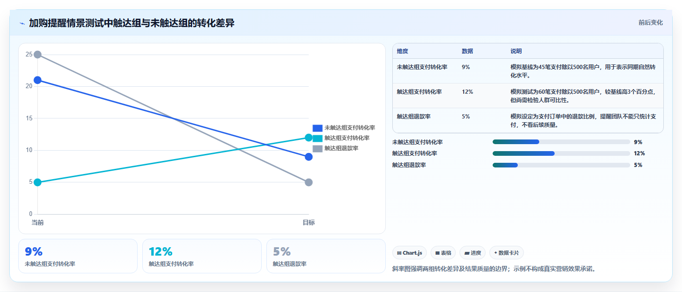This screenshot has width=682, height=292.
Task: Click description starting 模拟测试为60笔支付
Action: click(x=584, y=96)
